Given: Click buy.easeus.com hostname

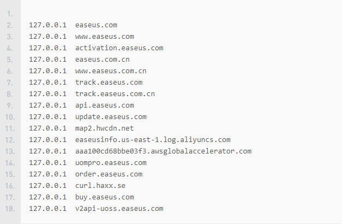Looking at the screenshot, I should 104,197.
